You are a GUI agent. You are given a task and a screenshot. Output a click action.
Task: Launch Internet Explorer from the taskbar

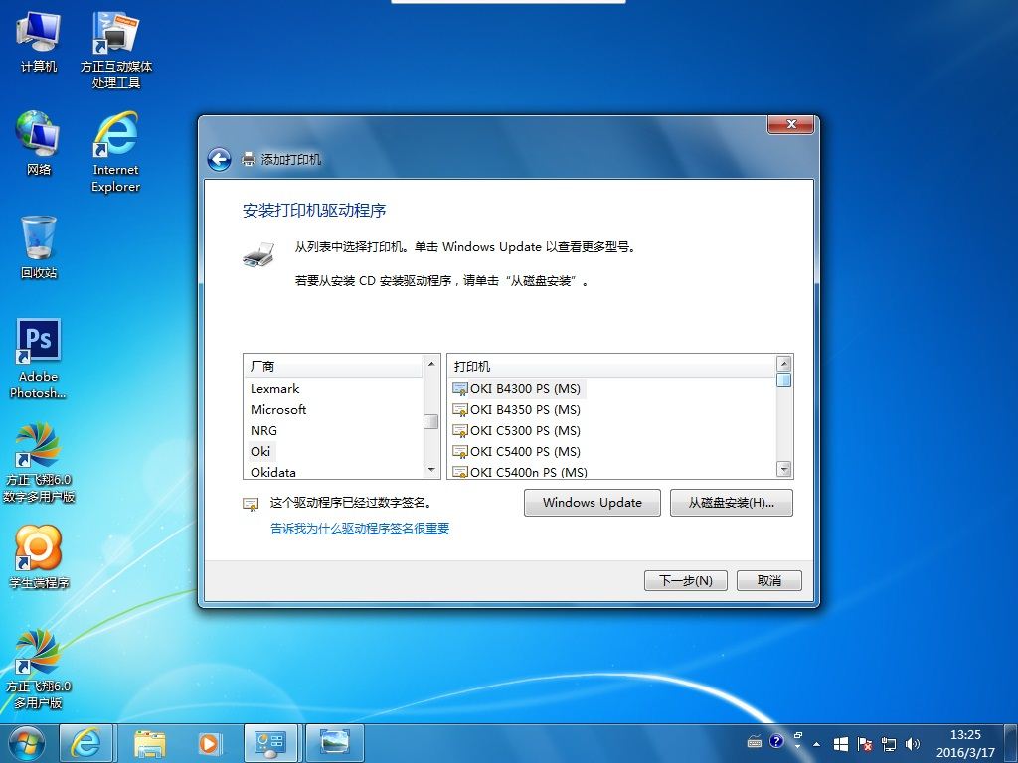85,743
